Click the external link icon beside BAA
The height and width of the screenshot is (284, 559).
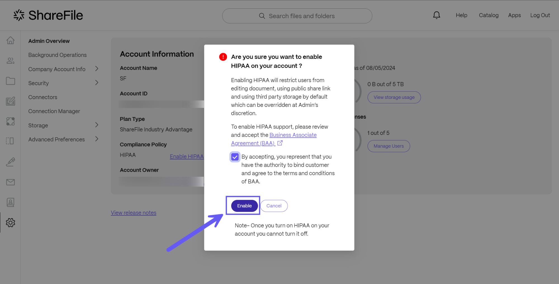coord(280,143)
